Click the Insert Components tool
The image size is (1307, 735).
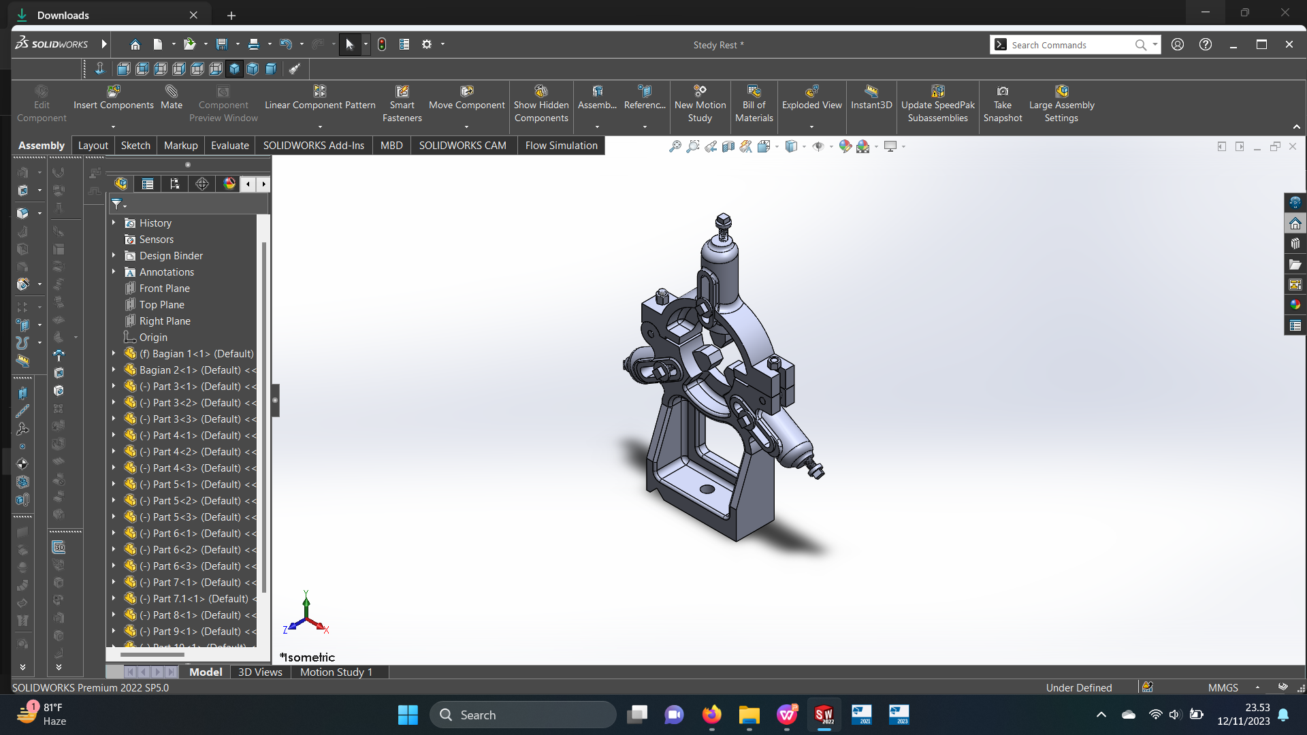[113, 97]
